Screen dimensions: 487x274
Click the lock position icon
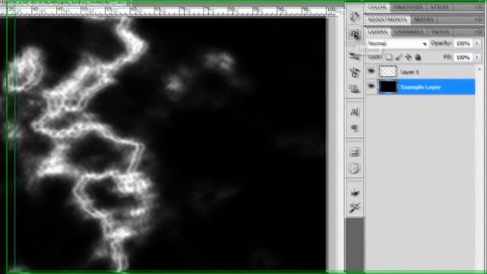point(409,57)
